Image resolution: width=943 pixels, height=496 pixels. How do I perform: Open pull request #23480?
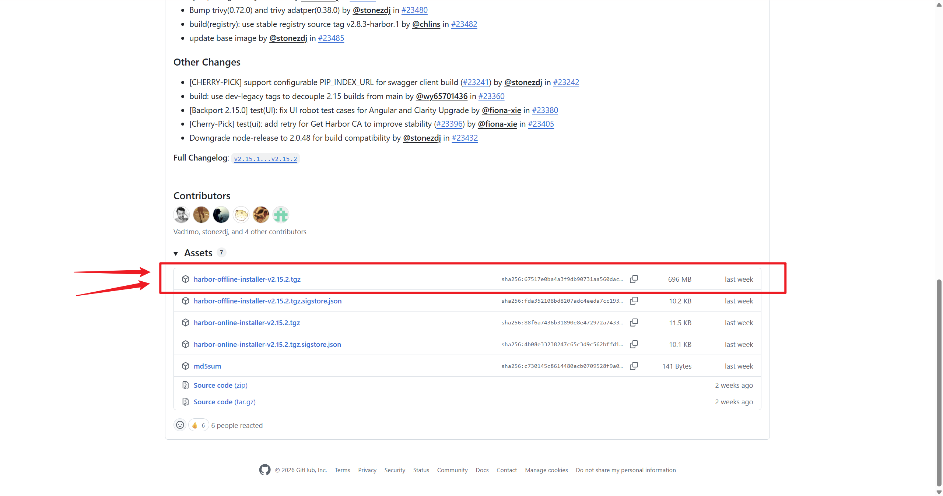click(414, 10)
